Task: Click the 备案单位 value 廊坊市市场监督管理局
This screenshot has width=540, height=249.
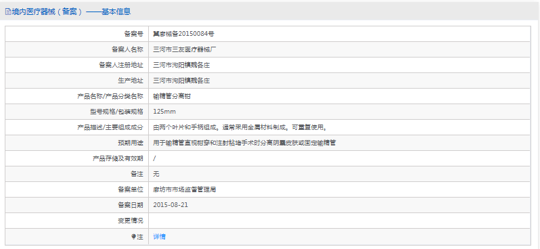Action: coord(185,189)
